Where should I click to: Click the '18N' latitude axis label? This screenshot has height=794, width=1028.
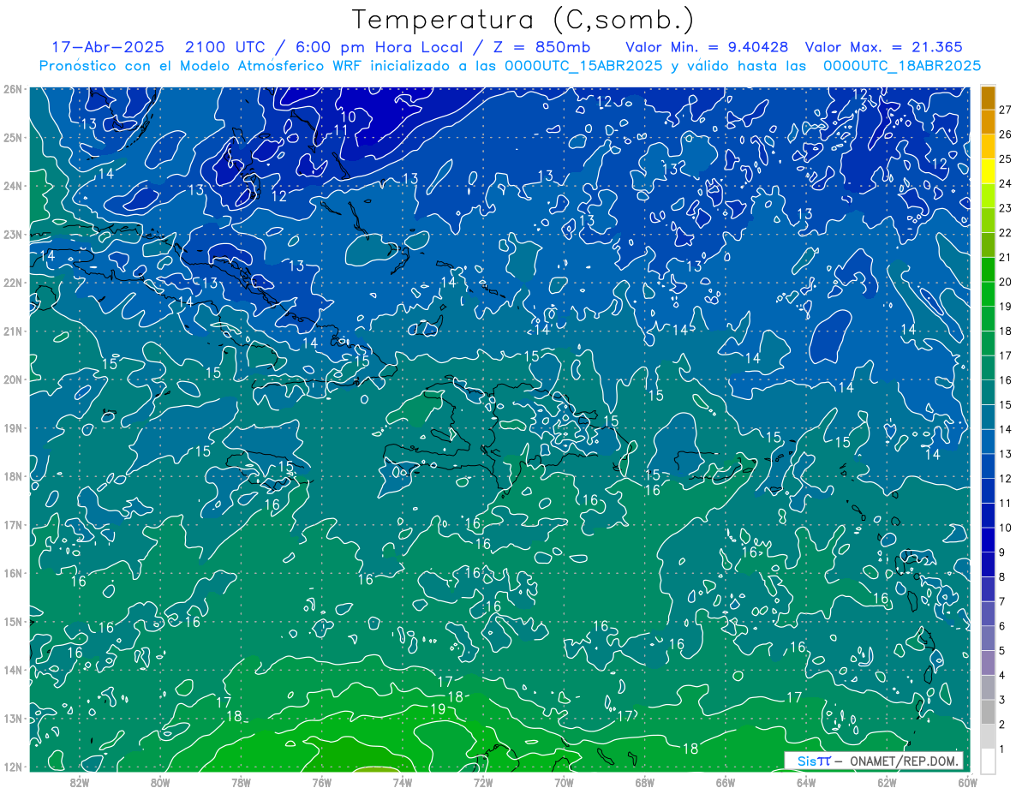click(x=12, y=476)
